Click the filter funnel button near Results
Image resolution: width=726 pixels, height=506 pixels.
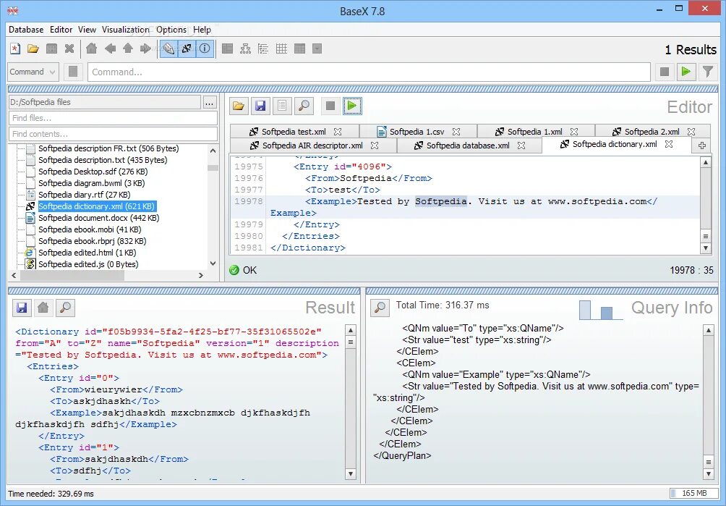click(706, 72)
